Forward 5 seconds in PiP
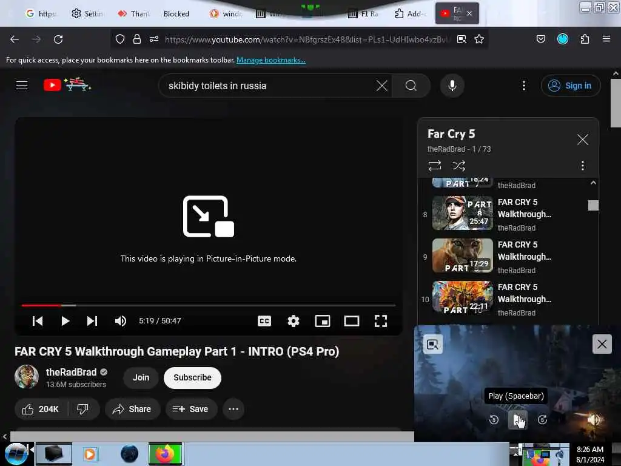The height and width of the screenshot is (466, 621). (542, 420)
